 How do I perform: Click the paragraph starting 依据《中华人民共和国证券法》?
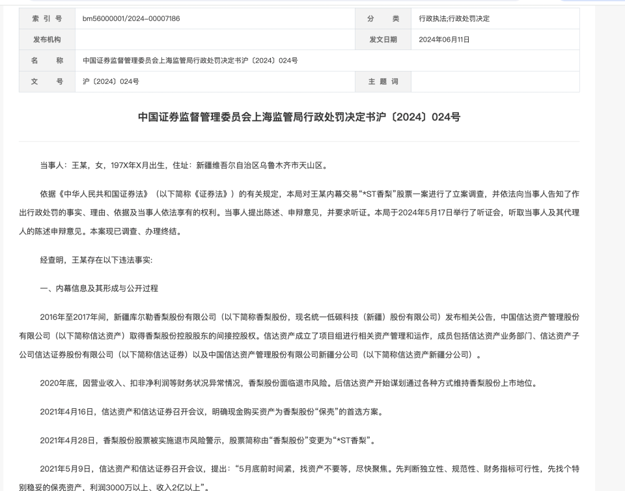click(299, 212)
